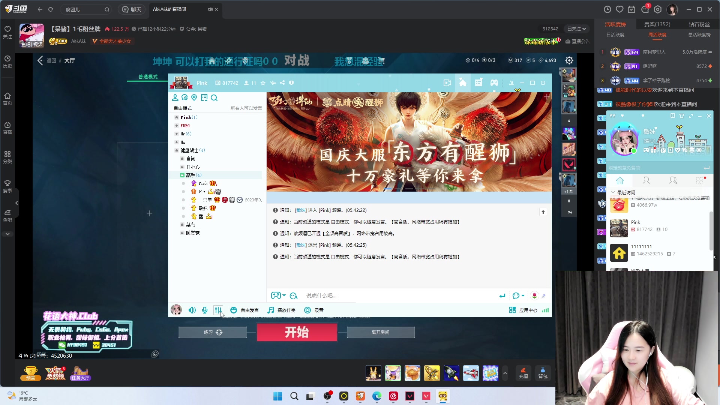Expand gift list with up chevron
This screenshot has height=405, width=720.
click(505, 373)
